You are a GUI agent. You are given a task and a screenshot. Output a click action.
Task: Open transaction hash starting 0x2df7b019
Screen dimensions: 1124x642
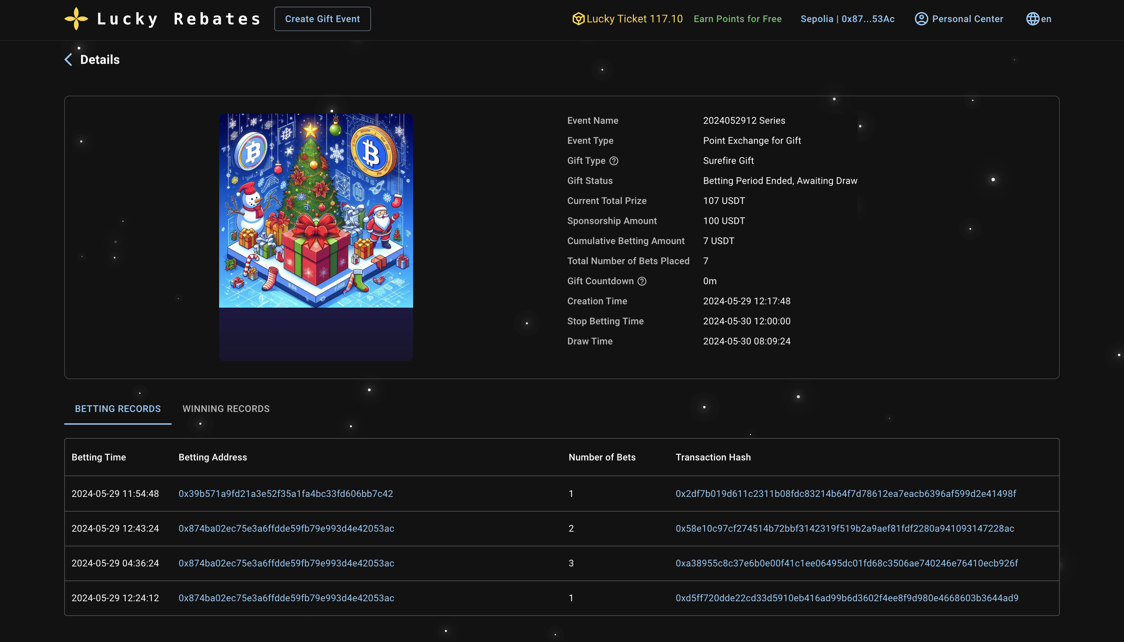point(846,494)
